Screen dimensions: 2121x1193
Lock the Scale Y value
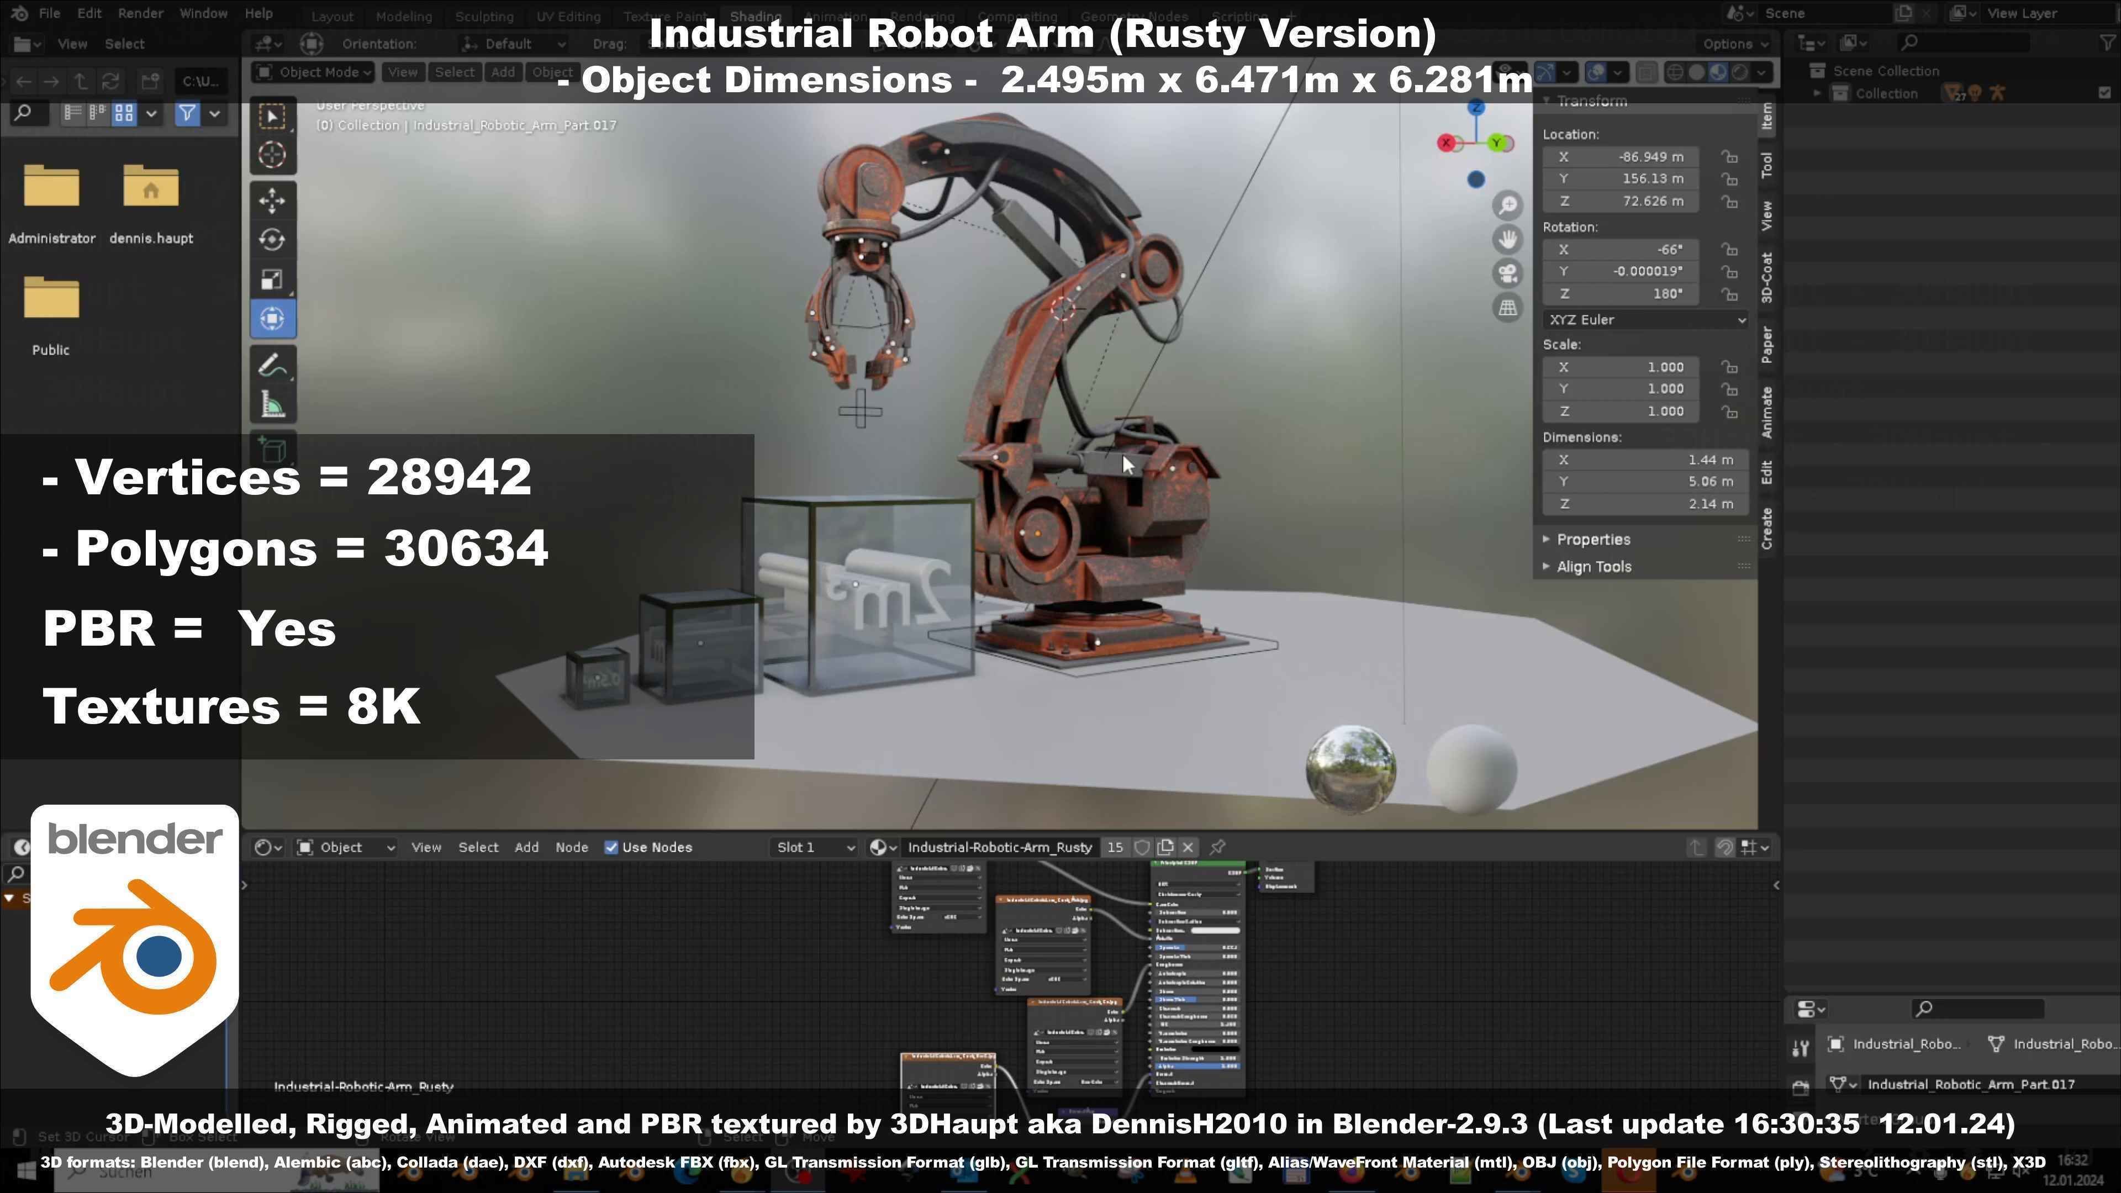(x=1729, y=389)
